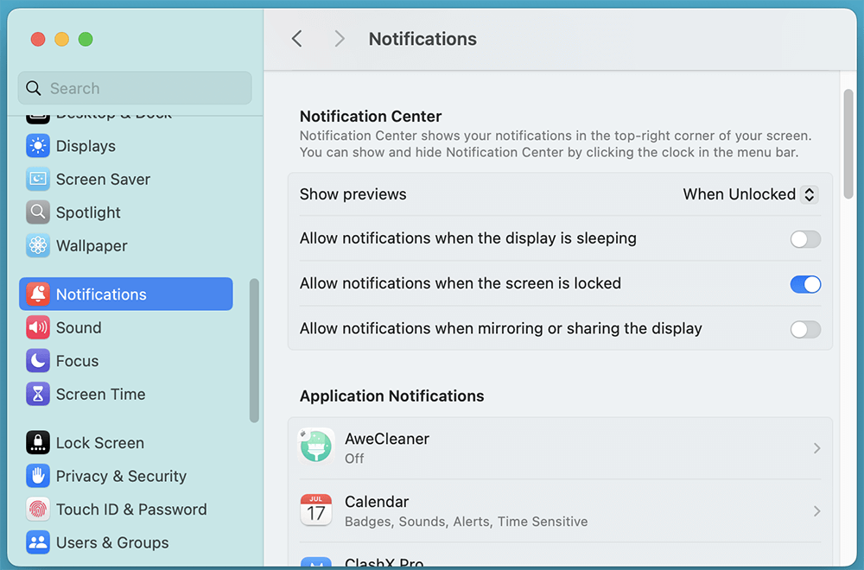Click inside the Search field
Image resolution: width=864 pixels, height=570 pixels.
coord(134,88)
